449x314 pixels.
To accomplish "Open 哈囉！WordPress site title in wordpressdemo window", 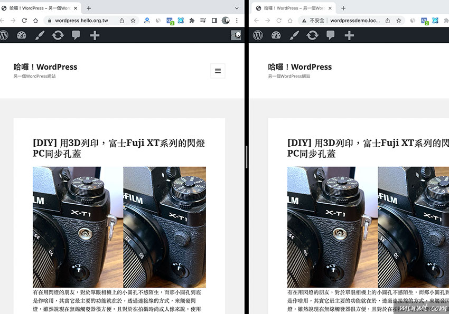I will pos(300,67).
